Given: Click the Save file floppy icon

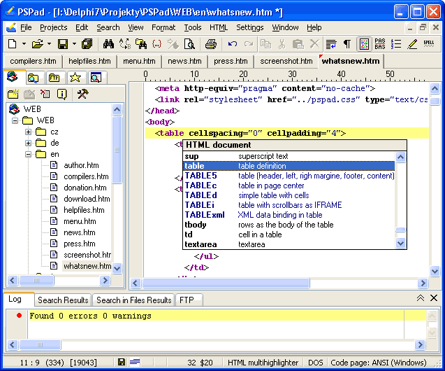Looking at the screenshot, I should tap(63, 44).
